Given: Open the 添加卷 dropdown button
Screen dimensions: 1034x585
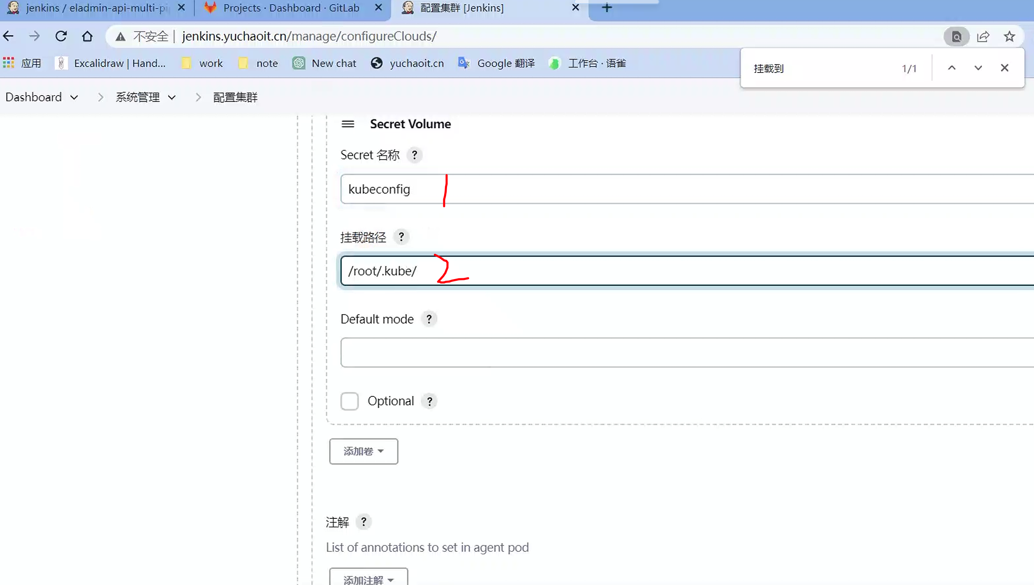Looking at the screenshot, I should click(363, 451).
